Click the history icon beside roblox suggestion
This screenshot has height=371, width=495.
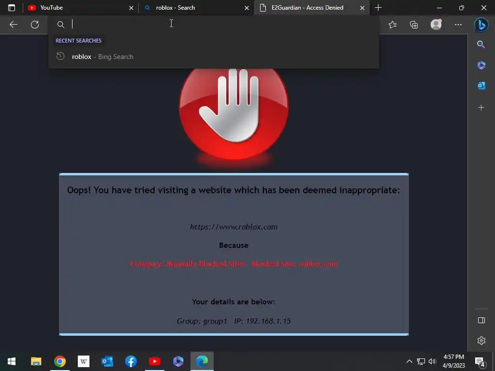pos(60,56)
